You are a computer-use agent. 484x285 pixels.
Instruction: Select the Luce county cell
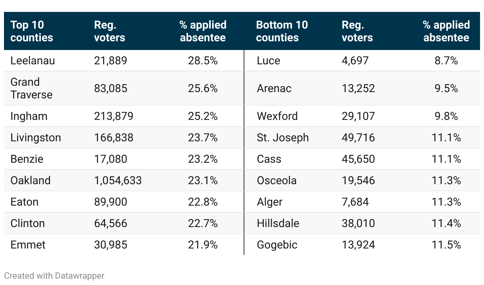[x=268, y=61]
